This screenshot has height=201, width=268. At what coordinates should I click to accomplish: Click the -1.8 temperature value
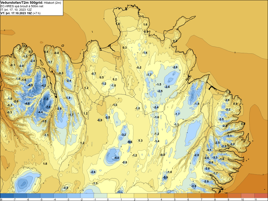click(68, 98)
